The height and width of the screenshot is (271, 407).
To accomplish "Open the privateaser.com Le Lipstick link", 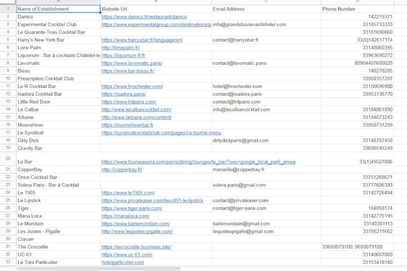I will click(x=153, y=200).
